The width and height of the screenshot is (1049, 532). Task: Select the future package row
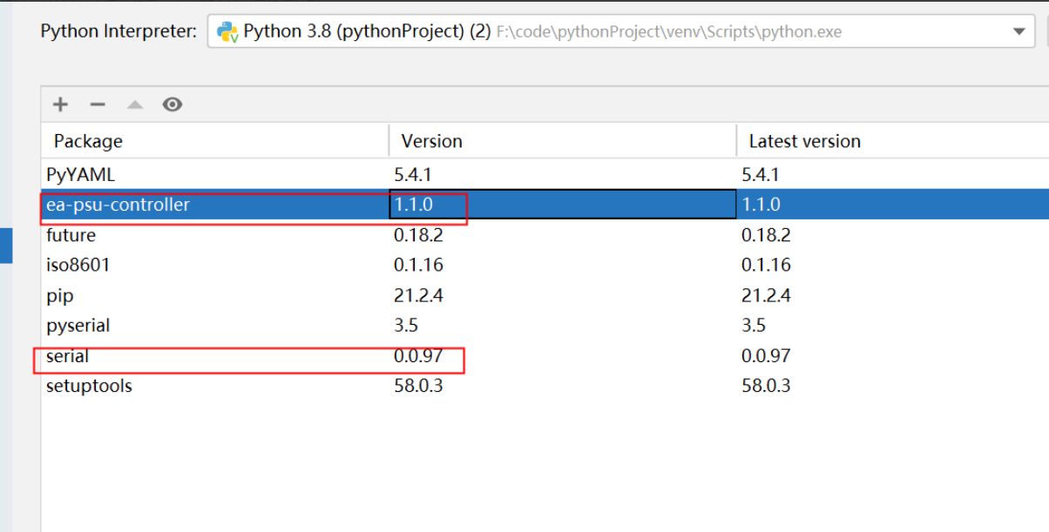[71, 235]
